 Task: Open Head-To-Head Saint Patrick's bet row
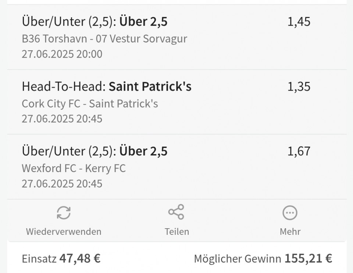click(x=177, y=102)
